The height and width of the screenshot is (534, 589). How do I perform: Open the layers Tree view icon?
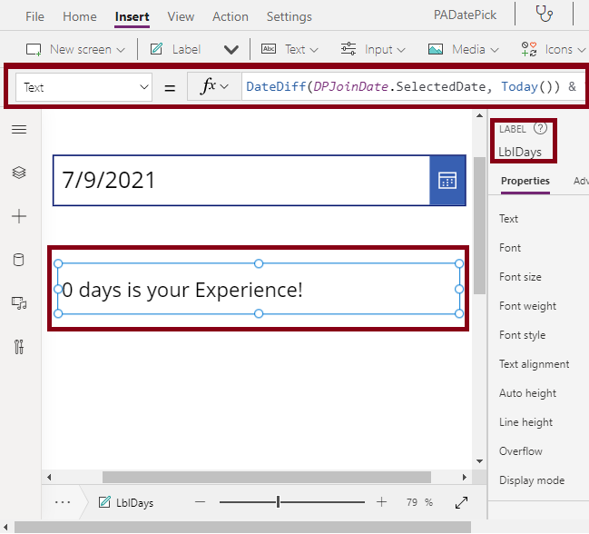click(19, 173)
